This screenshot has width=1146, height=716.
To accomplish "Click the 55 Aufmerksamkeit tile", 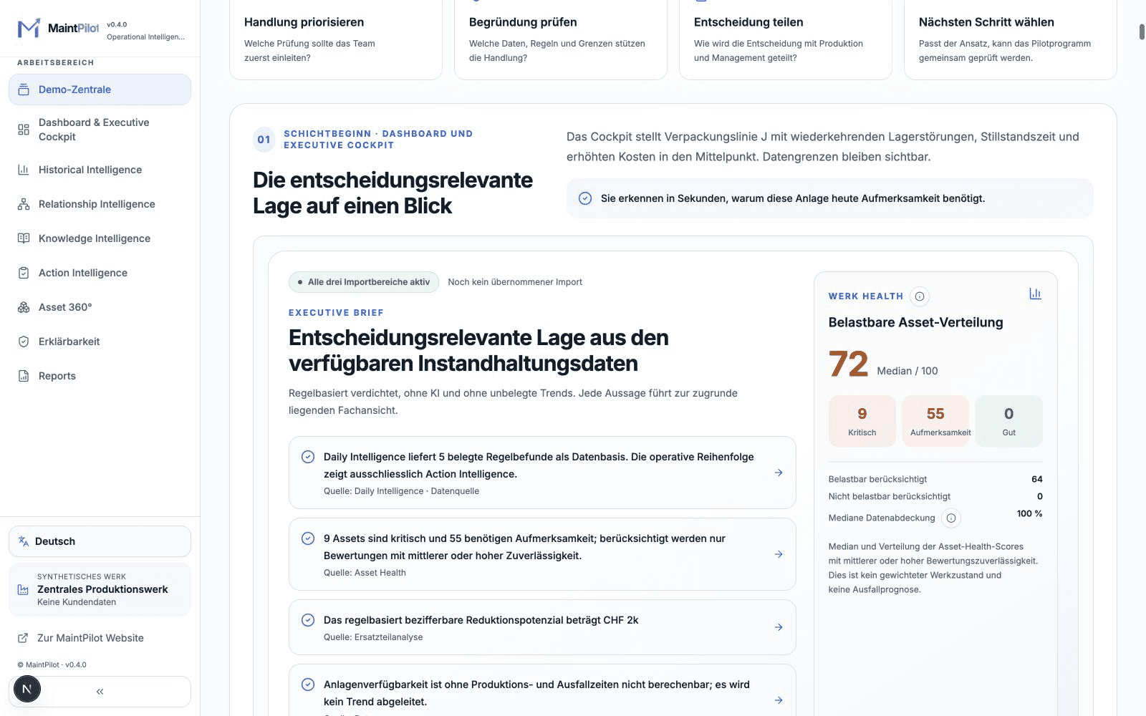I will 935,421.
